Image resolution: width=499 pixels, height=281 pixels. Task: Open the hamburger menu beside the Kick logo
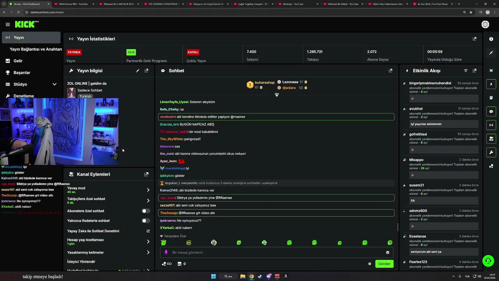[8, 25]
